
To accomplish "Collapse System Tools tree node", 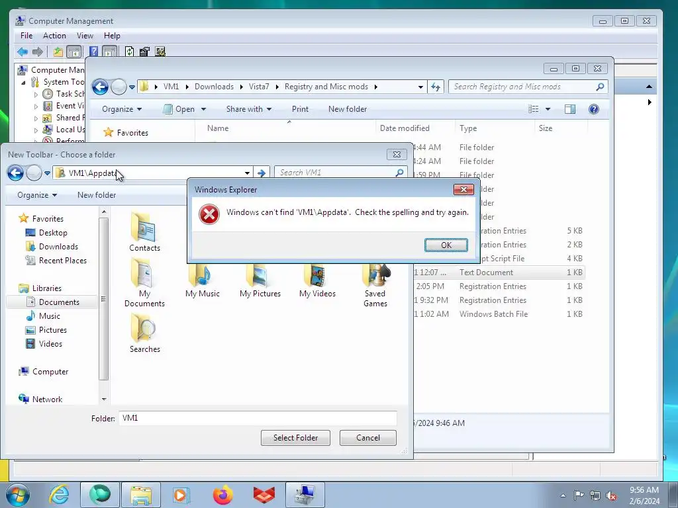I will tap(23, 83).
